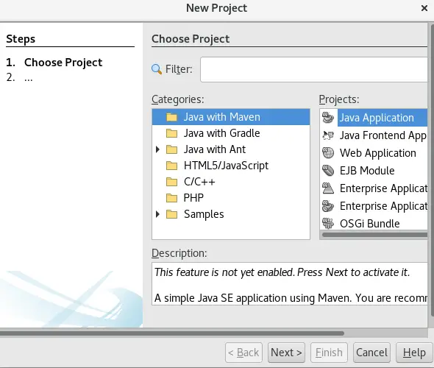Select the C/C++ category
Image resolution: width=434 pixels, height=368 pixels.
199,182
